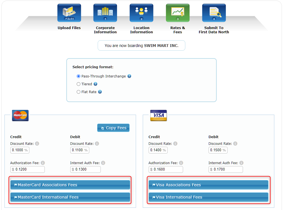Select Pass-Through Interchange pricing format

tap(78, 76)
